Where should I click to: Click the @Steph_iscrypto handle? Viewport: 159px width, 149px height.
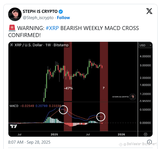38,18
